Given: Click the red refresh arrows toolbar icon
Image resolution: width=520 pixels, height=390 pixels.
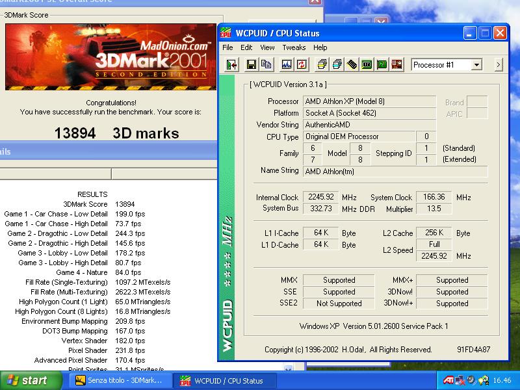Looking at the screenshot, I should [302, 64].
